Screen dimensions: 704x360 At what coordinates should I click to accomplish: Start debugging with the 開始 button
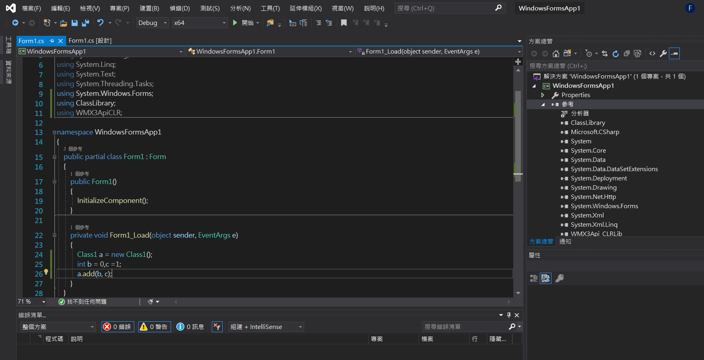(245, 23)
